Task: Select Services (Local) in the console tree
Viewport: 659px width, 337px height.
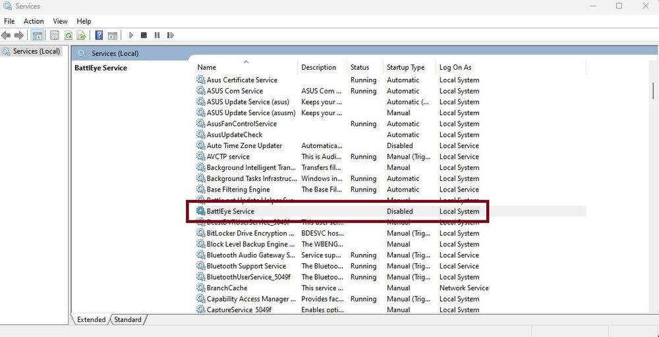Action: click(x=36, y=51)
